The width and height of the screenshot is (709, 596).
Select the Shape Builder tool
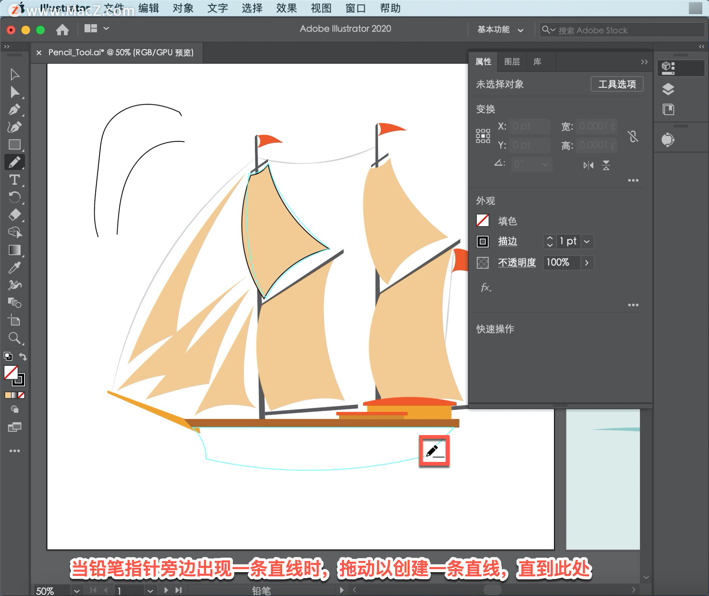click(x=15, y=232)
